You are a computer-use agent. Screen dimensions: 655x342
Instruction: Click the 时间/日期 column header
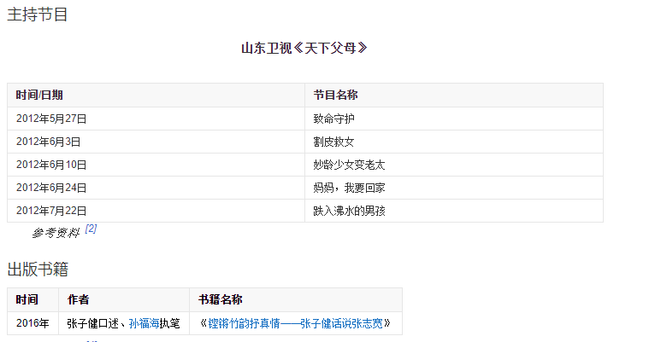pos(39,95)
